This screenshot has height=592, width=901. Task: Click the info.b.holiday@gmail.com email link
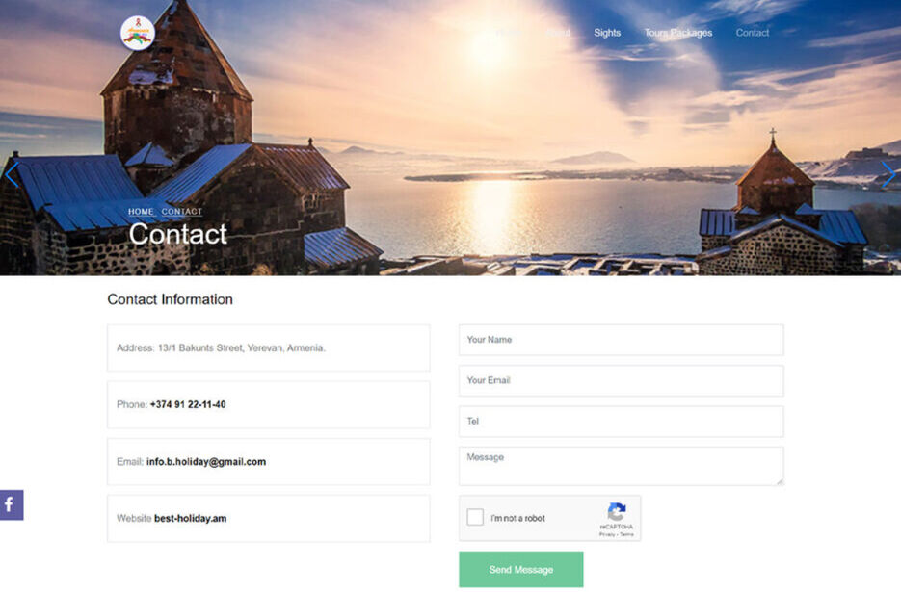click(x=206, y=462)
